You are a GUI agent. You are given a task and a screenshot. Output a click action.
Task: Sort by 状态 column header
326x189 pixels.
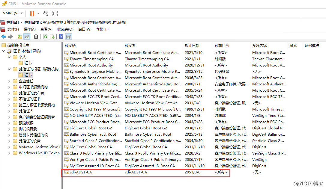[295, 46]
